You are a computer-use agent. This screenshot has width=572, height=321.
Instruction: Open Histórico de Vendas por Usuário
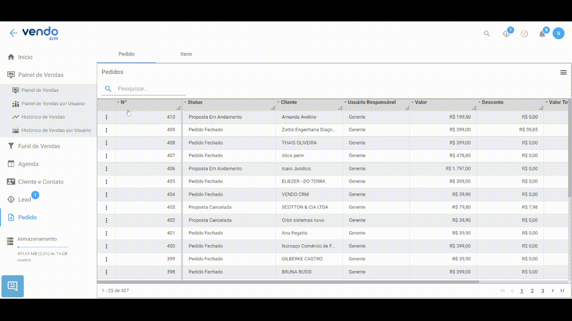click(56, 130)
